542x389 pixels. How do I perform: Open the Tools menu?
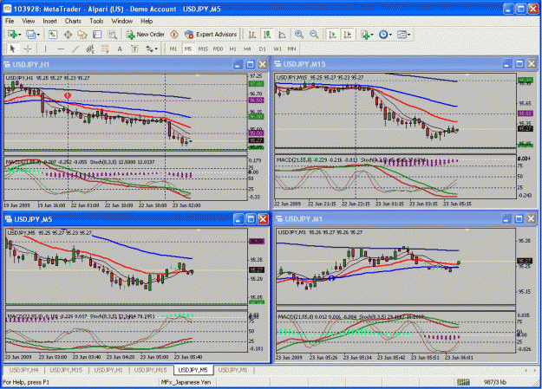click(x=96, y=21)
